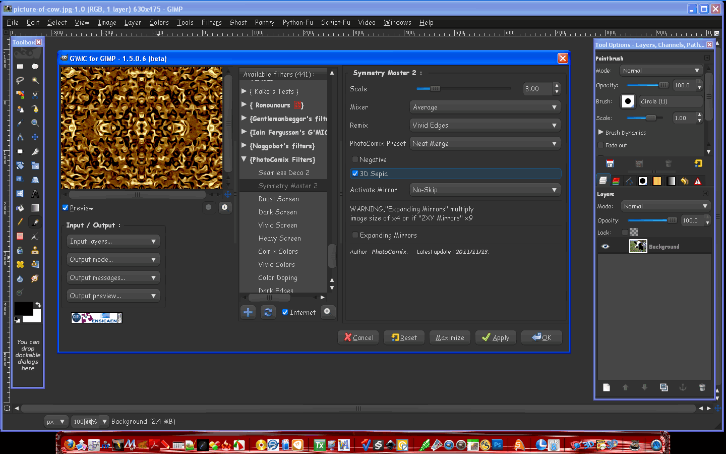Image resolution: width=726 pixels, height=454 pixels.
Task: Open the Remix dropdown set to Vivid Edges
Action: (485, 125)
